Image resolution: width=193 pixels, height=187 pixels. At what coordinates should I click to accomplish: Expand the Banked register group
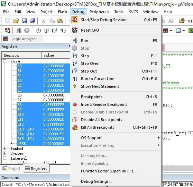point(4,148)
